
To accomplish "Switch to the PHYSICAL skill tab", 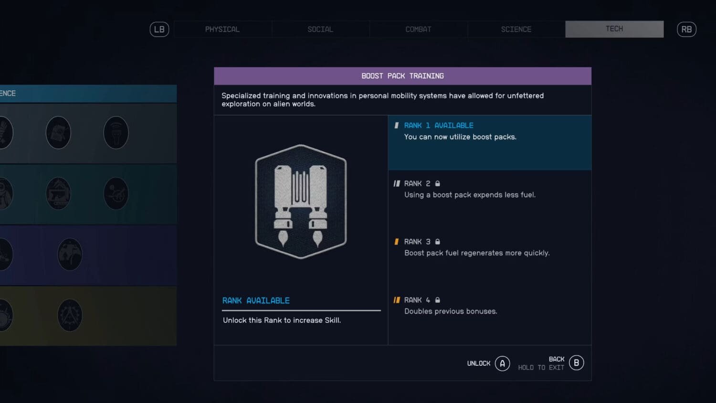I will coord(222,29).
